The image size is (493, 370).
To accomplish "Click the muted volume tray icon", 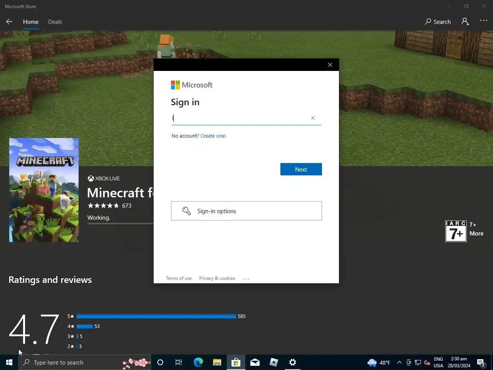I will (x=427, y=362).
